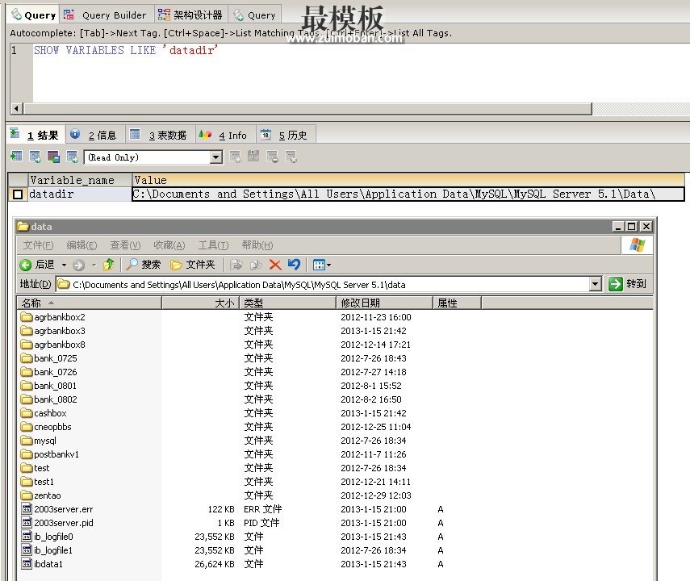Click the address bar path field
This screenshot has height=581, width=690.
tap(323, 284)
